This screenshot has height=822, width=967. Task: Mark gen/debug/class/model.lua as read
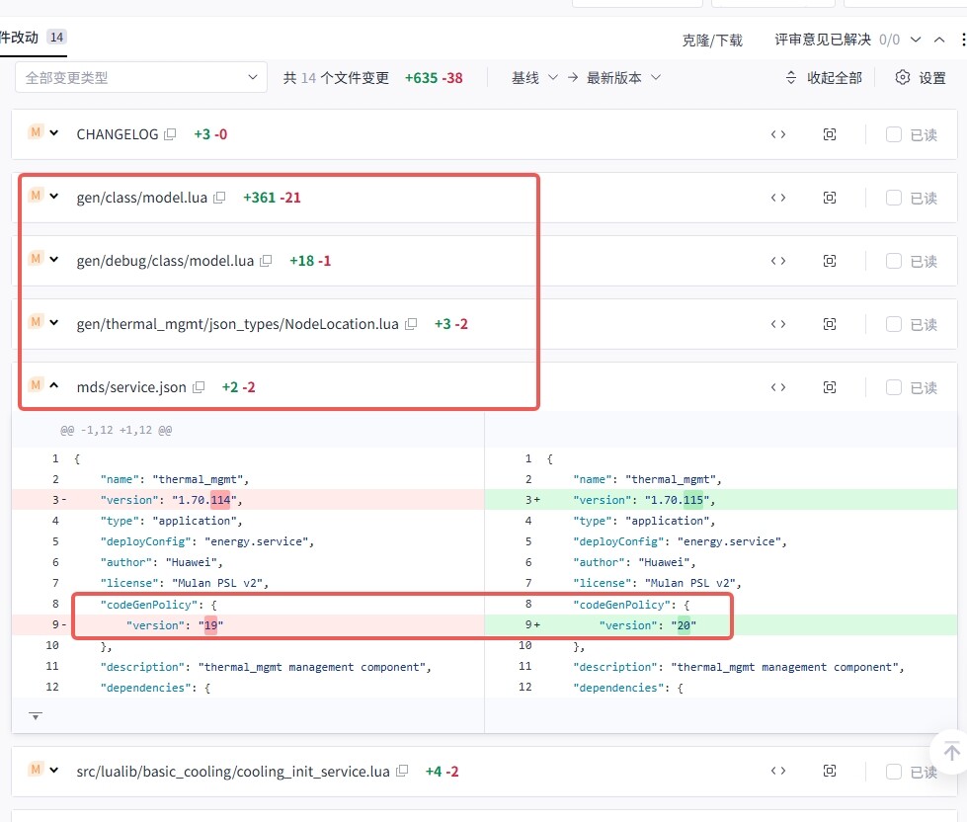pyautogui.click(x=894, y=261)
